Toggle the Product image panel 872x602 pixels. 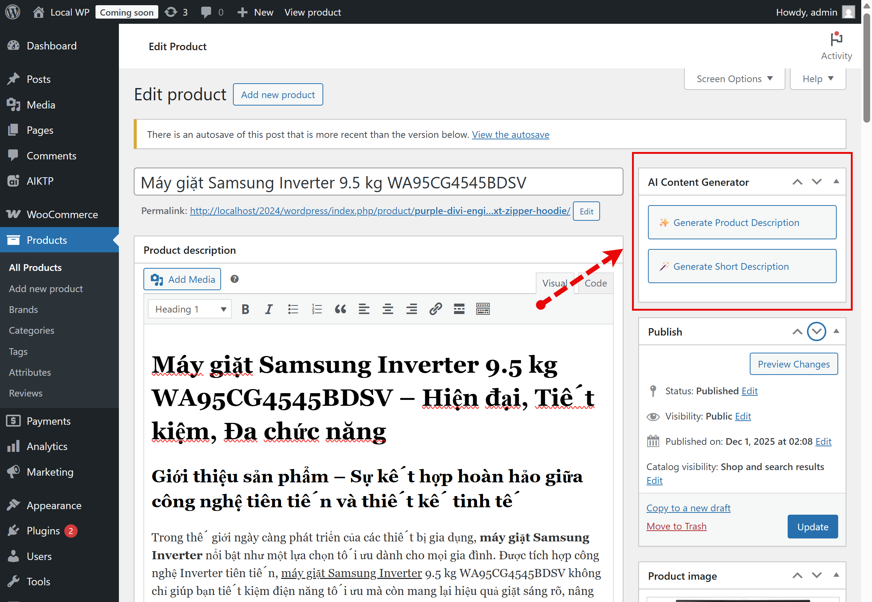coord(836,576)
